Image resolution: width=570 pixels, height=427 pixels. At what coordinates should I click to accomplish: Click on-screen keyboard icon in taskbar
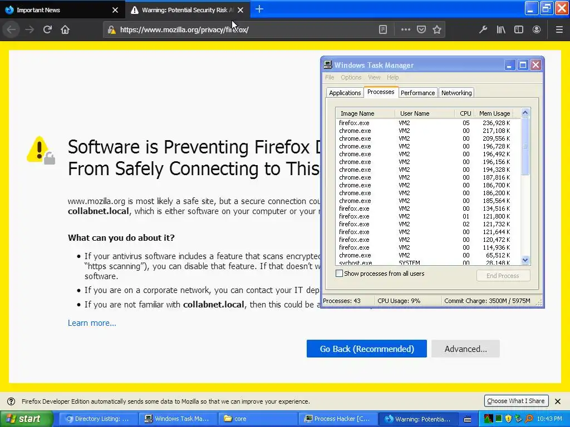(x=468, y=419)
